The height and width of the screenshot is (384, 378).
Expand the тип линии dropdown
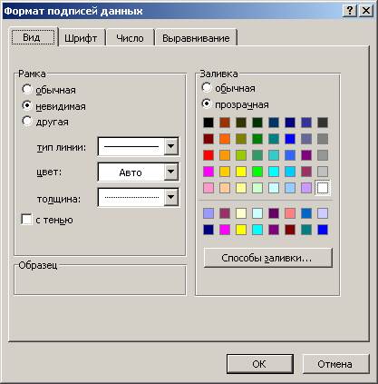(x=170, y=146)
